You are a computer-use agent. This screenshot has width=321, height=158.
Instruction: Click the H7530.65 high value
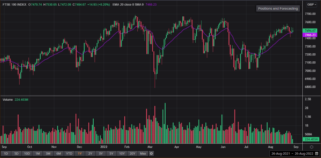click(x=50, y=5)
